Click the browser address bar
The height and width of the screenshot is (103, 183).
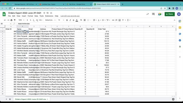coord(86,8)
